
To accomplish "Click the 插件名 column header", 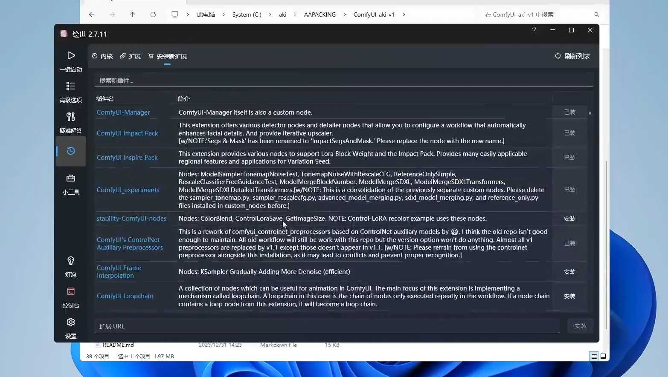I will click(x=105, y=99).
